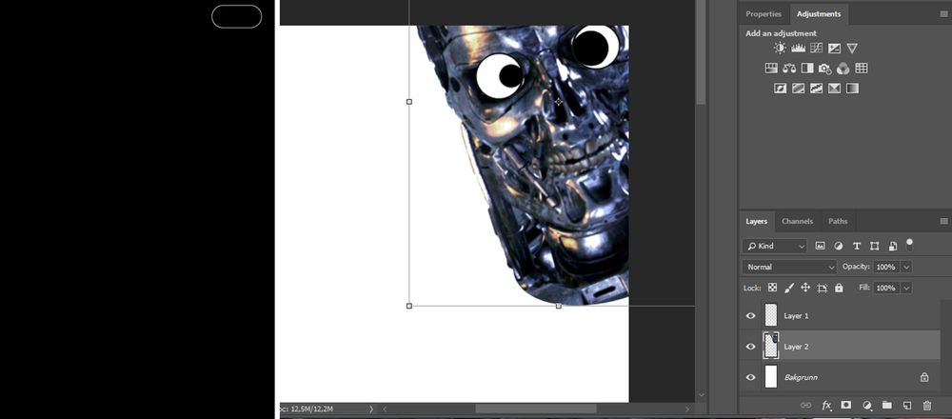952x419 pixels.
Task: Open the Layers panel options menu
Action: (943, 221)
